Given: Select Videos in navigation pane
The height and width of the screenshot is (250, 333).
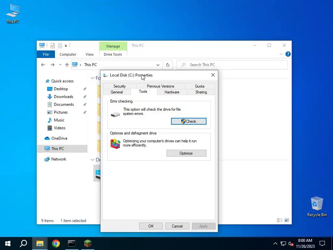Looking at the screenshot, I should [x=56, y=128].
